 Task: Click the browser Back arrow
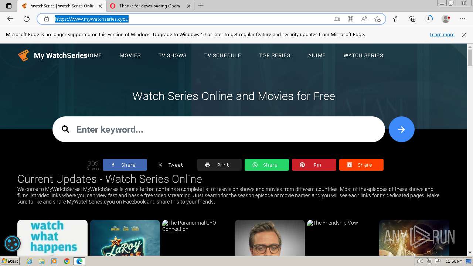[10, 19]
